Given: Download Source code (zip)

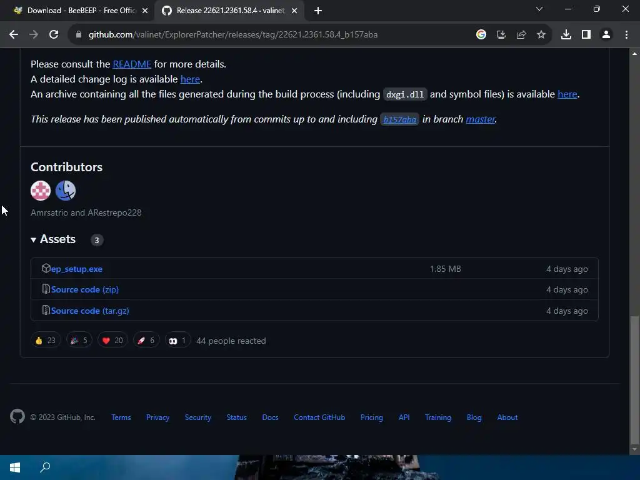Looking at the screenshot, I should tap(85, 289).
